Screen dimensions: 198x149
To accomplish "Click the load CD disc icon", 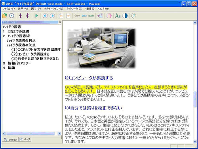I will pyautogui.click(x=11, y=16).
